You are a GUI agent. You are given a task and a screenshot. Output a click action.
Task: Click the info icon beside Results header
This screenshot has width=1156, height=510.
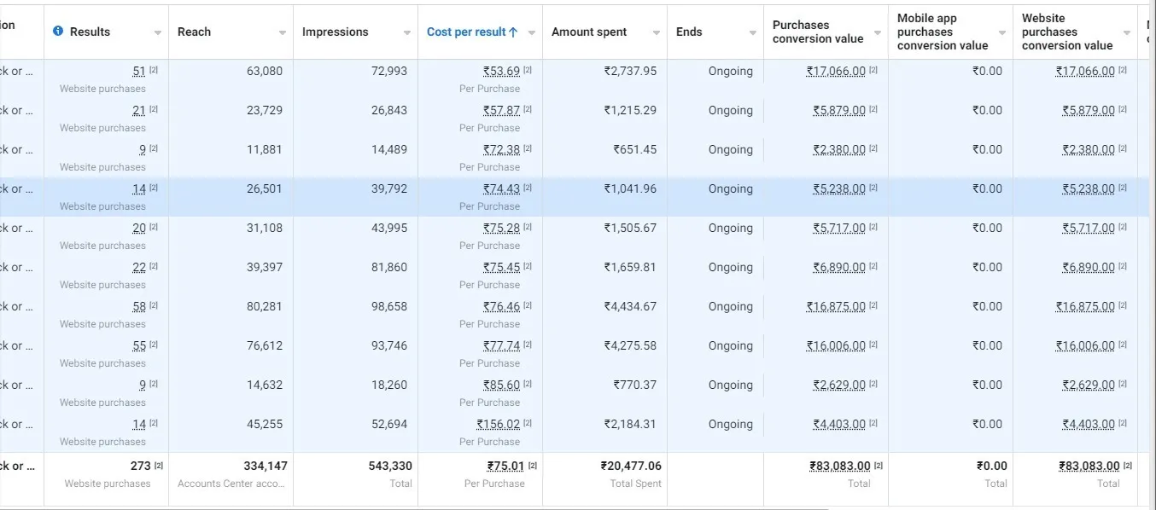coord(58,32)
